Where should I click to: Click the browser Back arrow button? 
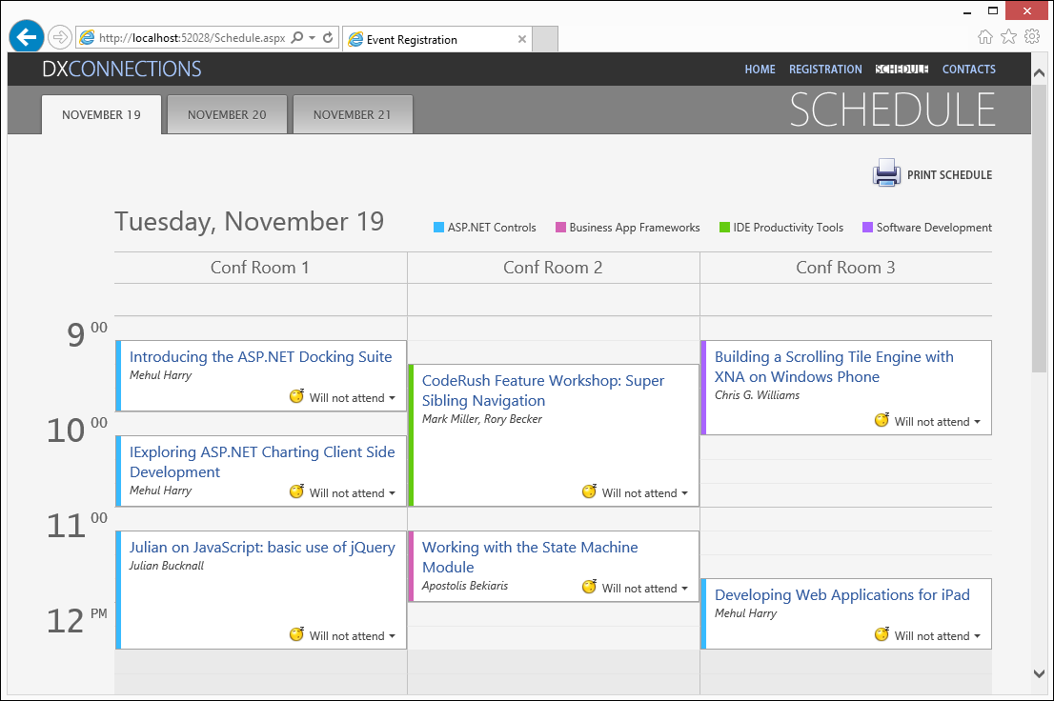click(x=27, y=37)
